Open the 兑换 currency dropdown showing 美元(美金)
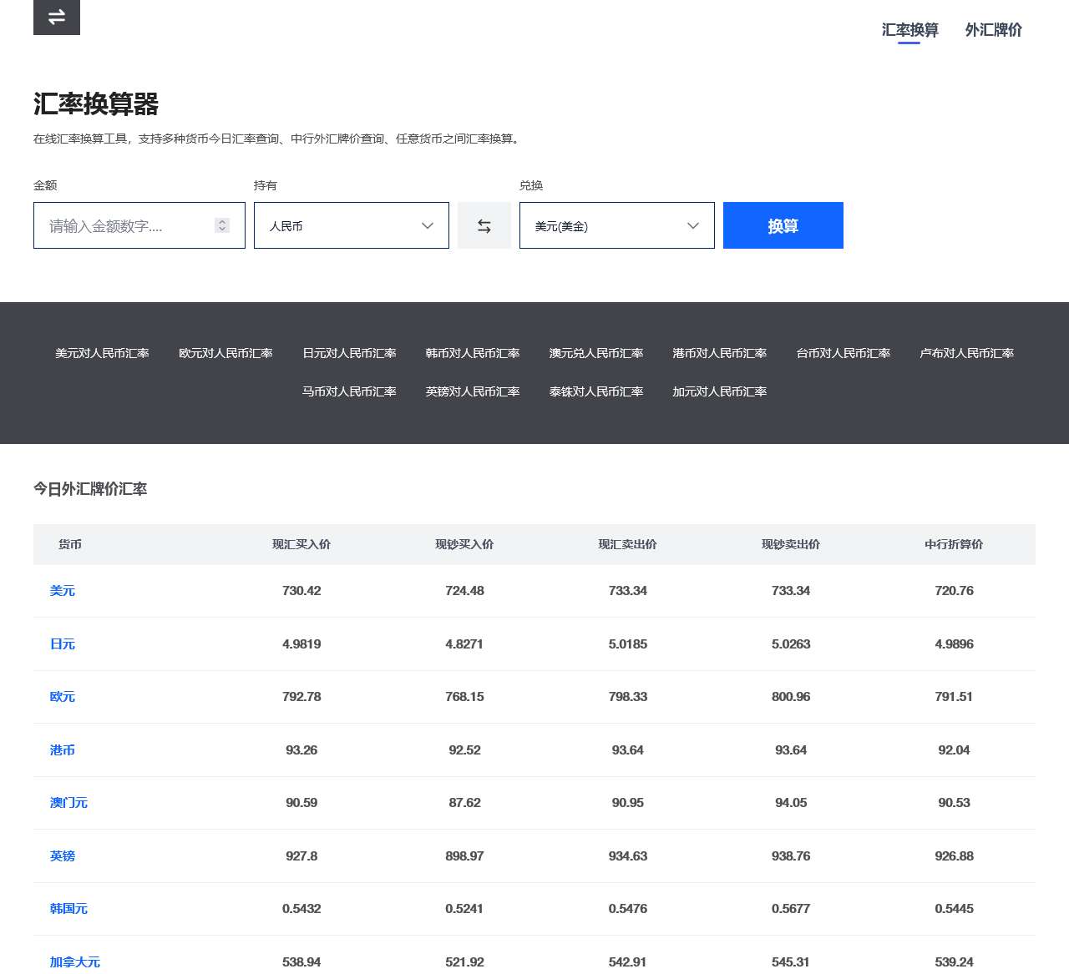 coord(616,225)
